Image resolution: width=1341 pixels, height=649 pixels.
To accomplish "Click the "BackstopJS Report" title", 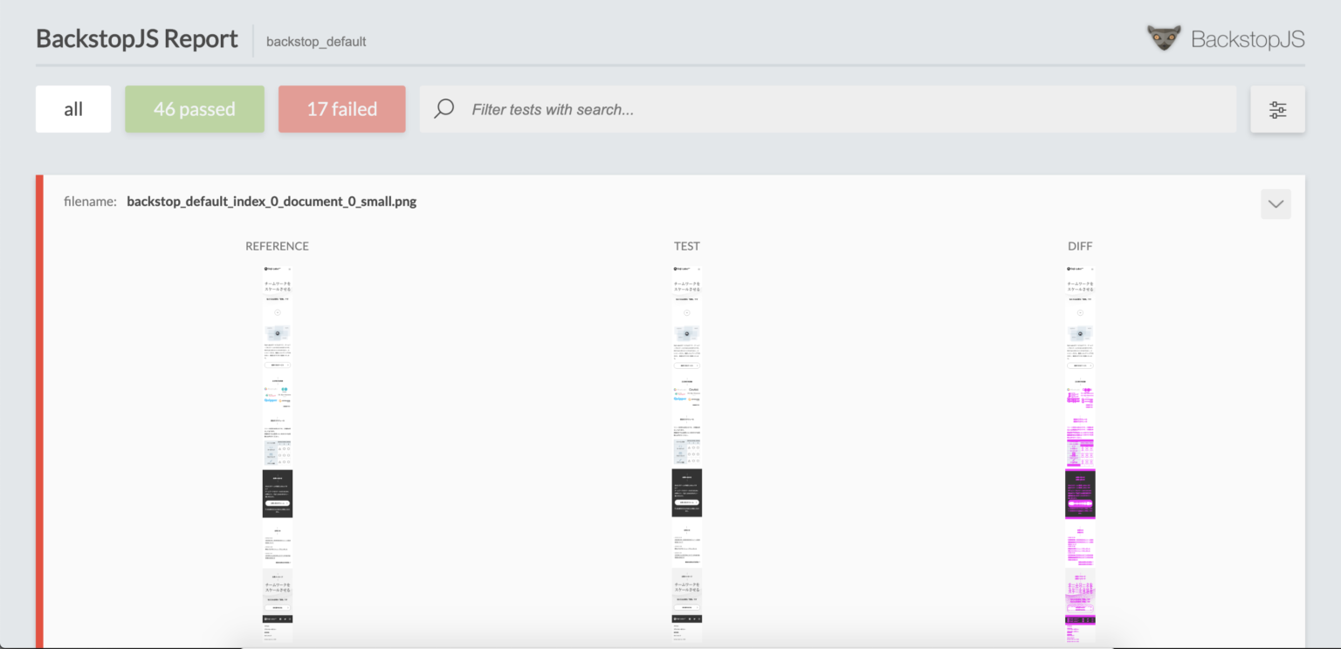I will (x=137, y=39).
